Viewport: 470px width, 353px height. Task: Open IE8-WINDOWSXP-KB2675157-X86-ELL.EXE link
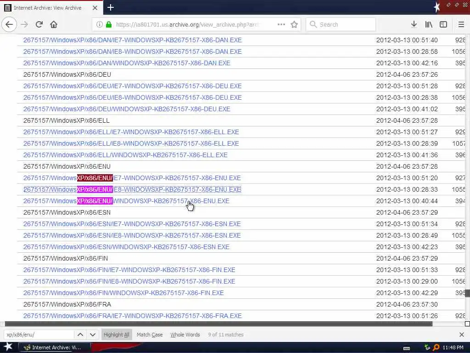131,143
